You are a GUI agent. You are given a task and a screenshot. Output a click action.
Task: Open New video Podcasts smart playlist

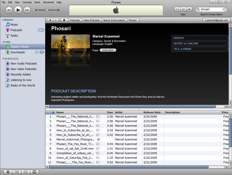(23, 69)
